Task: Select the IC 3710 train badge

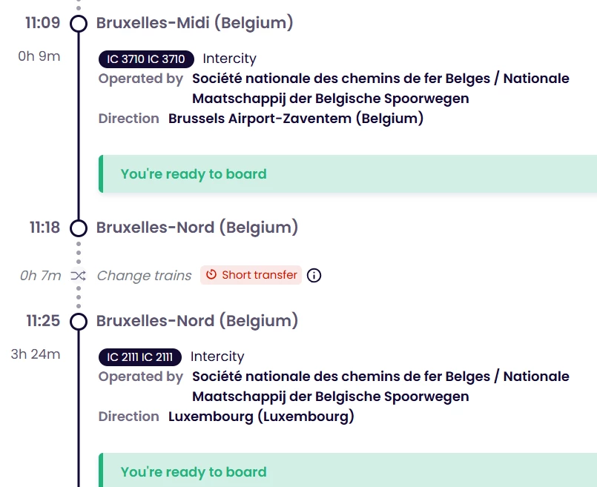Action: pos(147,59)
